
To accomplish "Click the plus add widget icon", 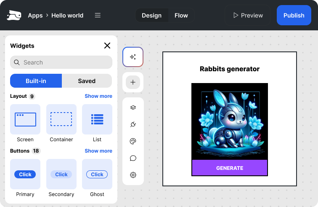I will tap(133, 82).
